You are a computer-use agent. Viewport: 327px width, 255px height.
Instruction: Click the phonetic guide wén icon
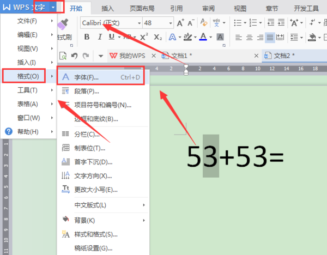pos(216,22)
